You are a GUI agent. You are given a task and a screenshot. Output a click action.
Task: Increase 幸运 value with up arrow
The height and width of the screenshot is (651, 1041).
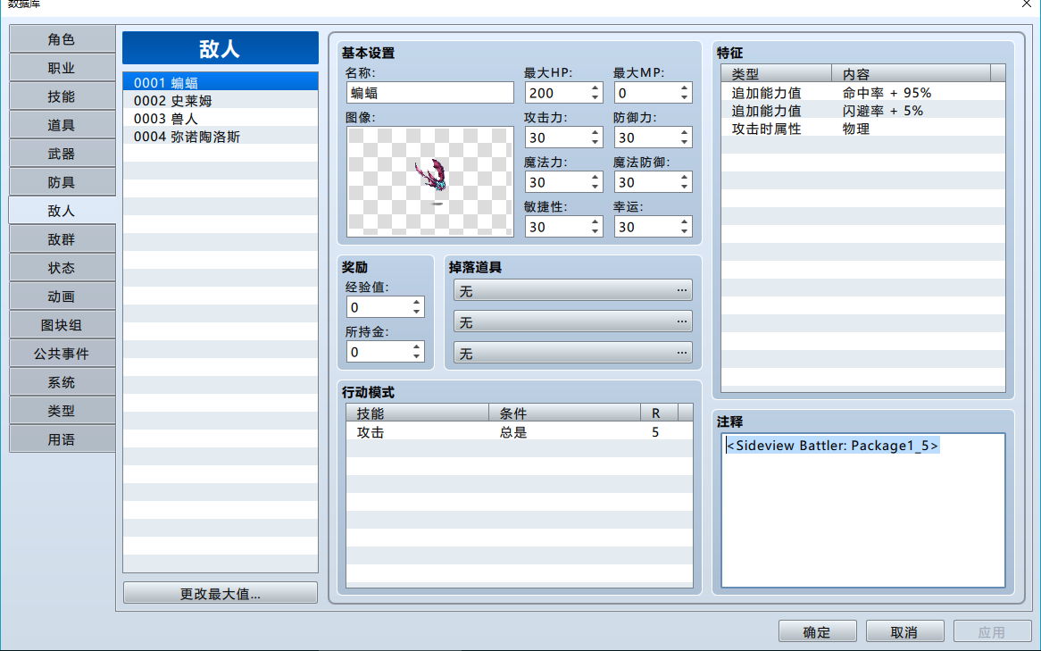(685, 221)
